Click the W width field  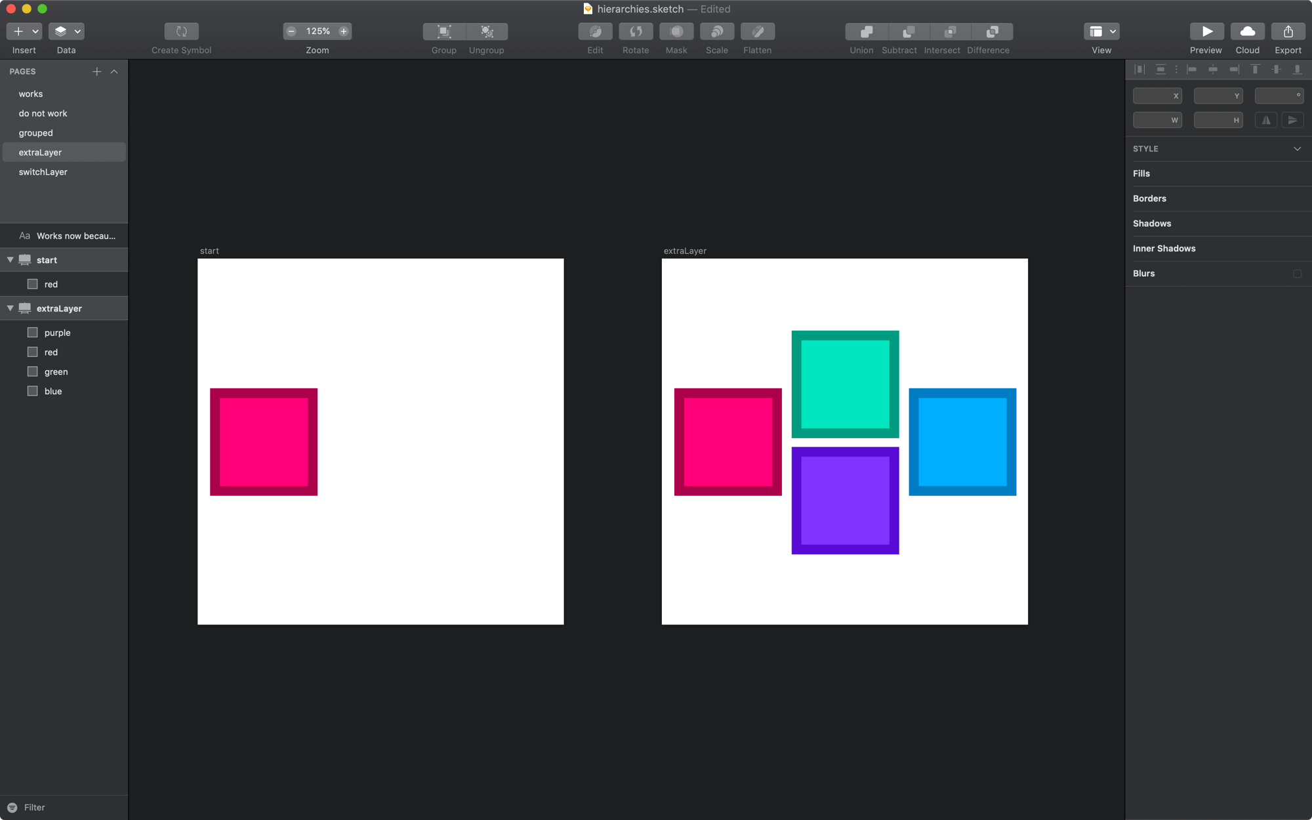coord(1157,120)
